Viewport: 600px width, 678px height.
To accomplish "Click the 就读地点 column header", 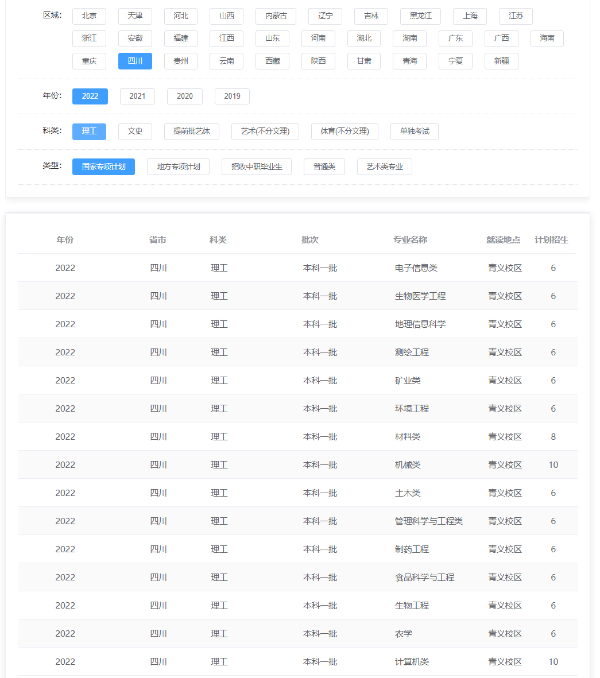I will [503, 240].
